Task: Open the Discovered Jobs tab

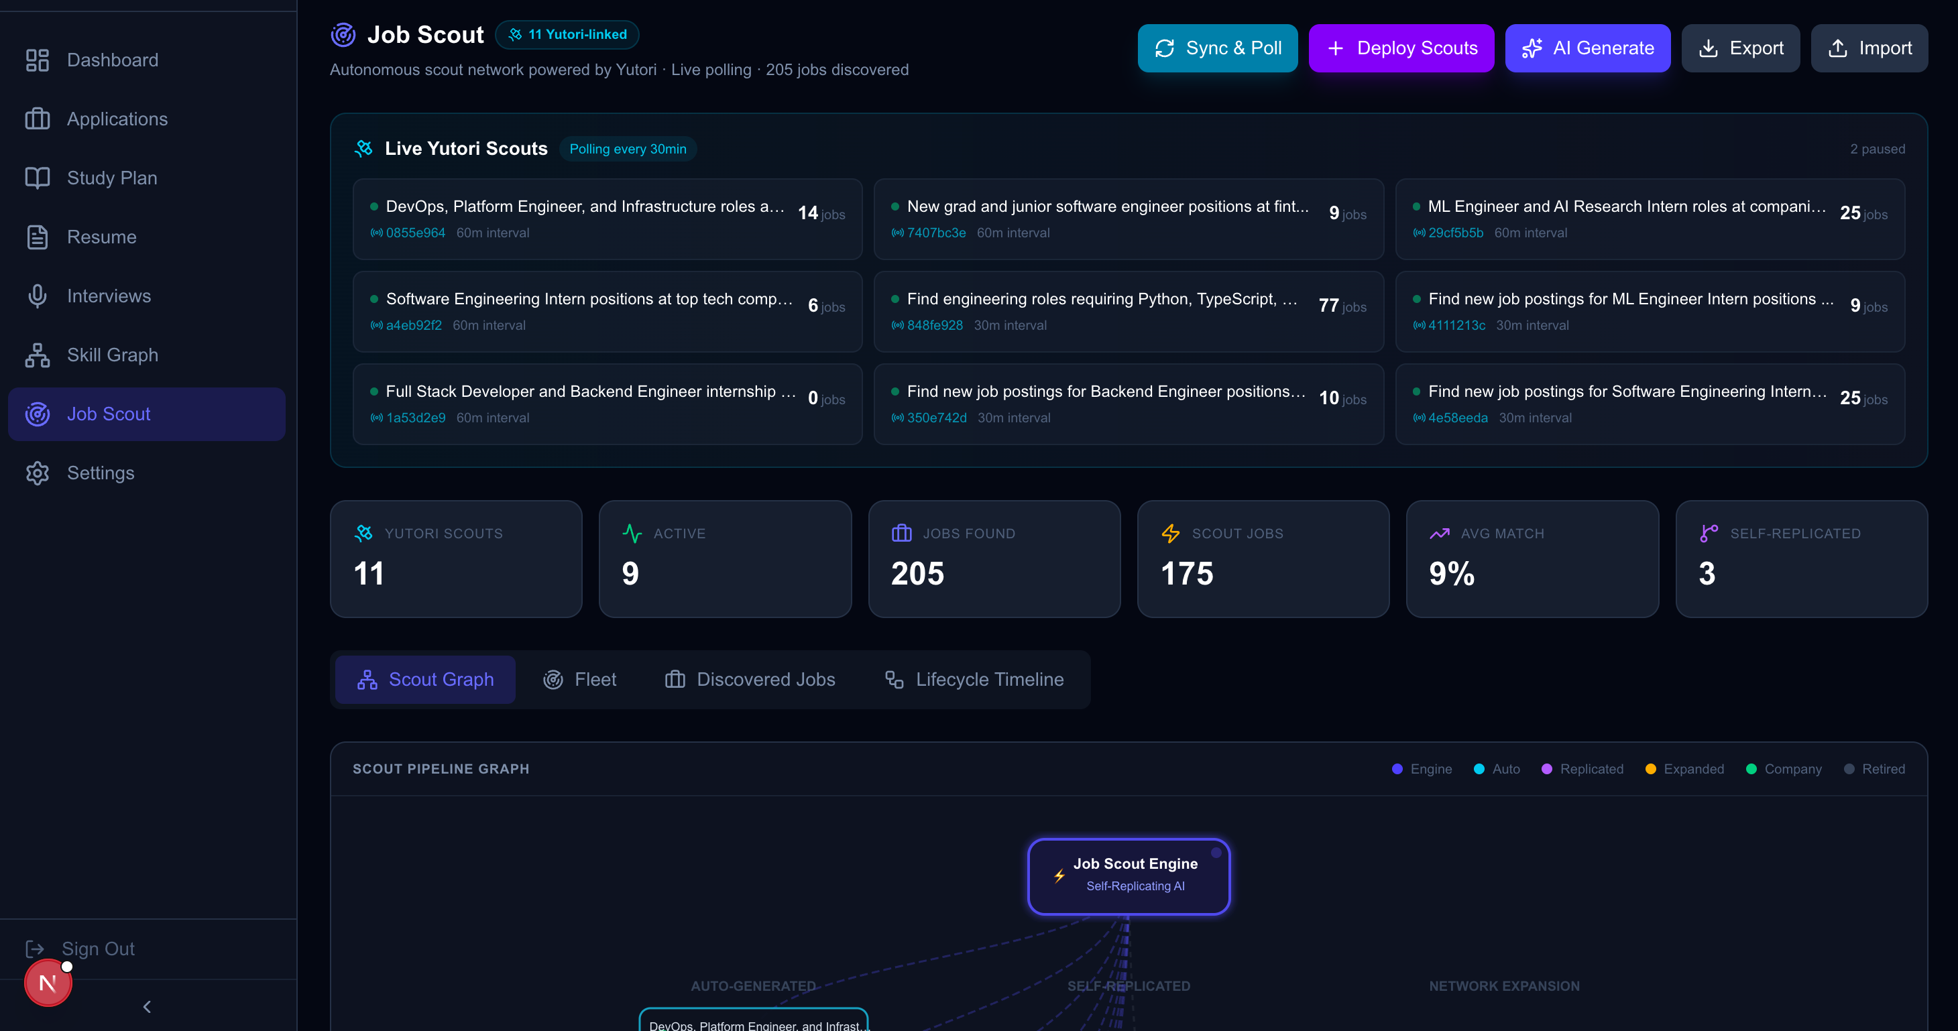Action: click(x=750, y=679)
